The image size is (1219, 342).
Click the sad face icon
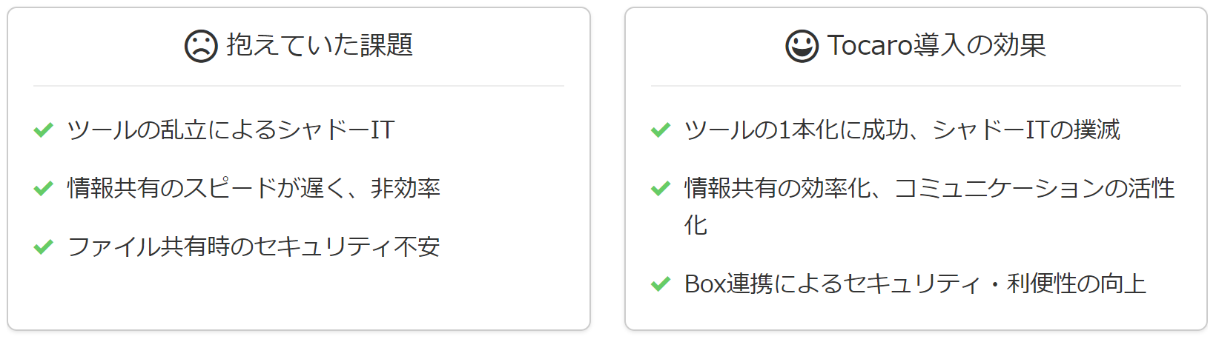click(201, 46)
